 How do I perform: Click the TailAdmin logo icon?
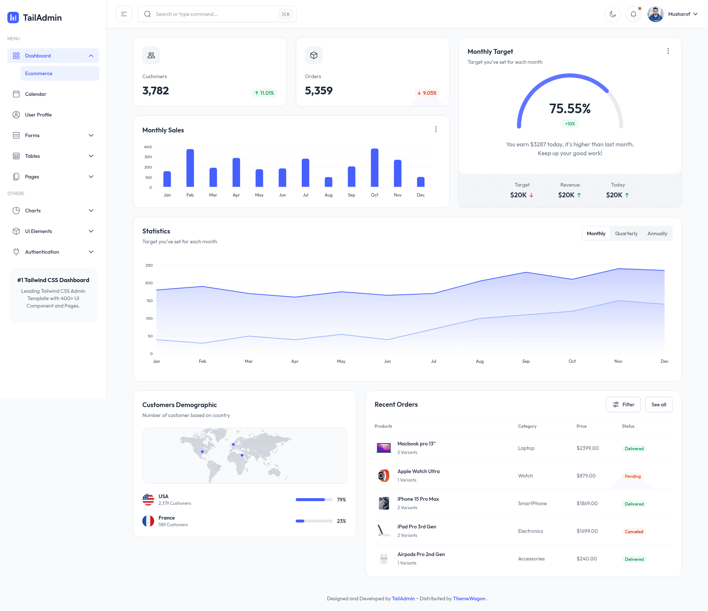pyautogui.click(x=13, y=17)
